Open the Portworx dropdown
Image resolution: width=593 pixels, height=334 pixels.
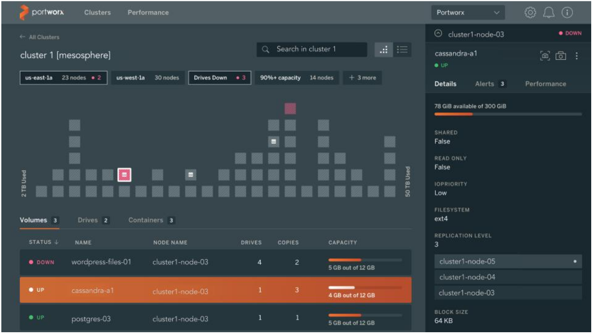pyautogui.click(x=468, y=13)
